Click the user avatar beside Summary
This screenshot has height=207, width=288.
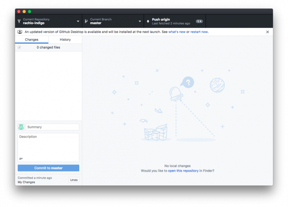[21, 127]
